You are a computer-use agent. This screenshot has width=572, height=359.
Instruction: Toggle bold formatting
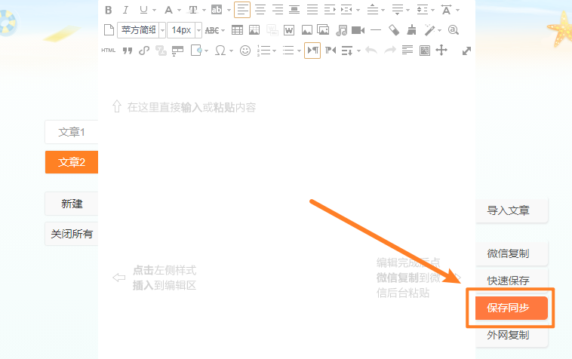pyautogui.click(x=109, y=10)
